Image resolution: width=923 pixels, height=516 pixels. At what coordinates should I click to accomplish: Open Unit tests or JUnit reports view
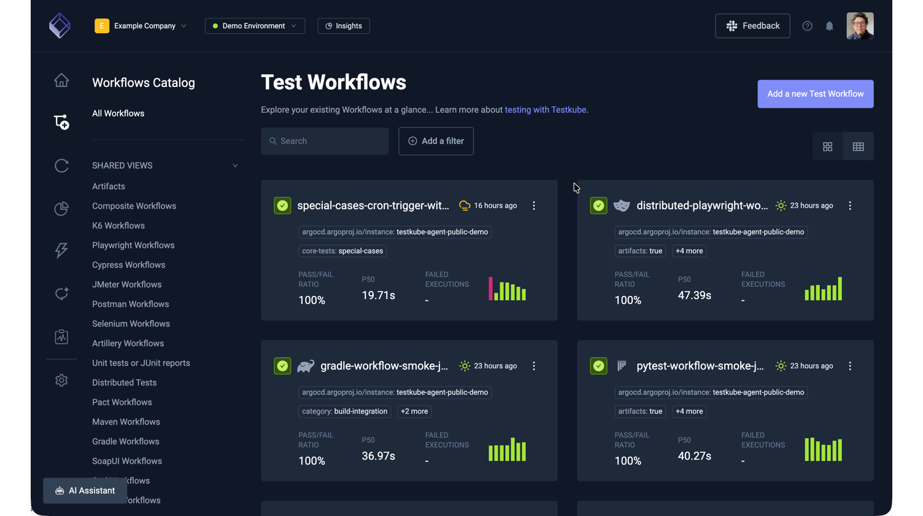click(x=141, y=363)
